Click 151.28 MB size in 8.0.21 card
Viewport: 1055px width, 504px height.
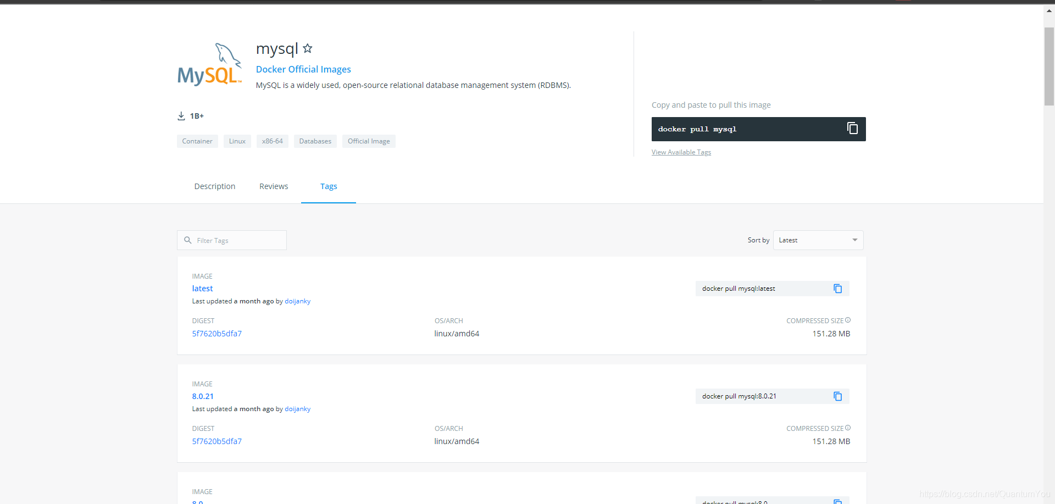point(831,441)
